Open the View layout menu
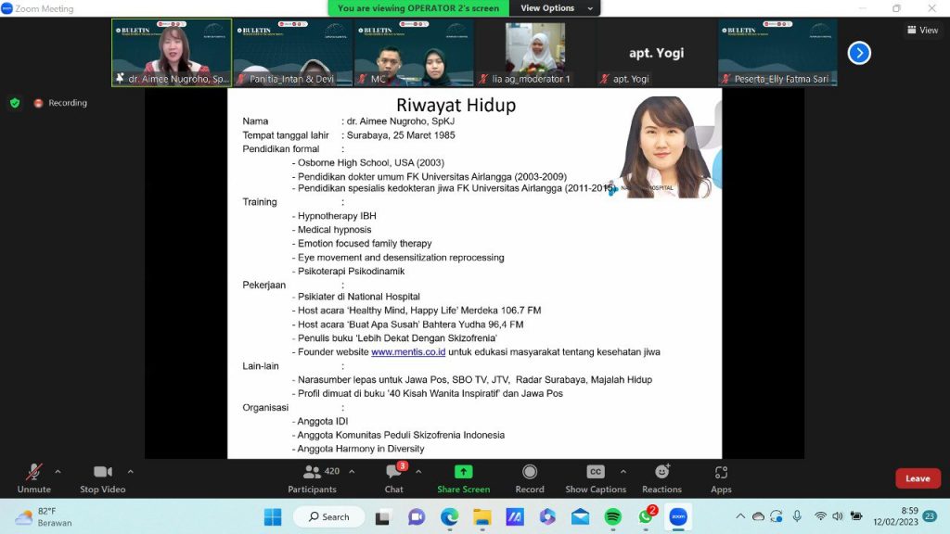The width and height of the screenshot is (950, 534). click(922, 31)
